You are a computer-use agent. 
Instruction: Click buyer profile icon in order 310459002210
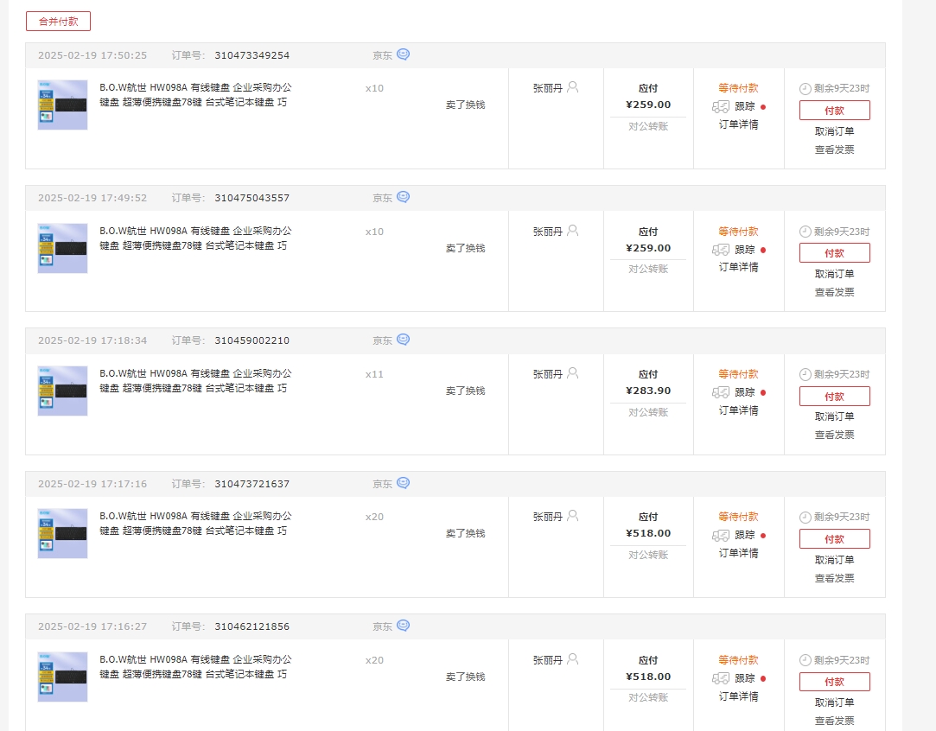(x=572, y=373)
